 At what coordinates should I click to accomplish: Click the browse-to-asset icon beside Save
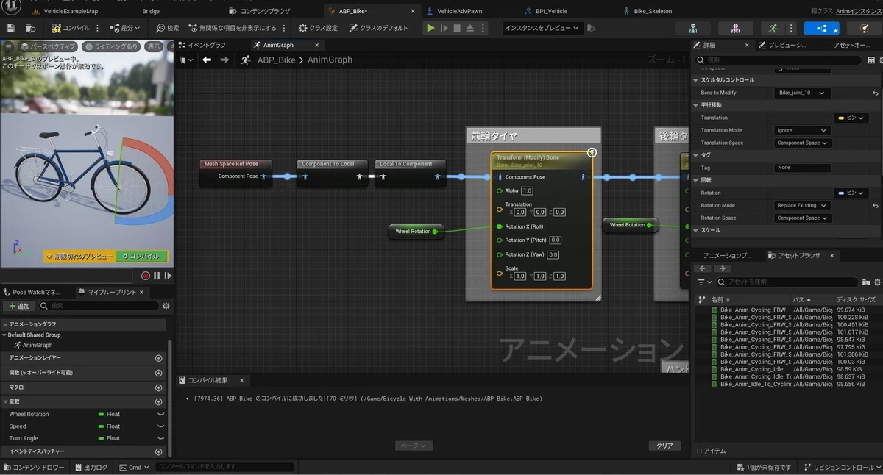click(x=31, y=28)
